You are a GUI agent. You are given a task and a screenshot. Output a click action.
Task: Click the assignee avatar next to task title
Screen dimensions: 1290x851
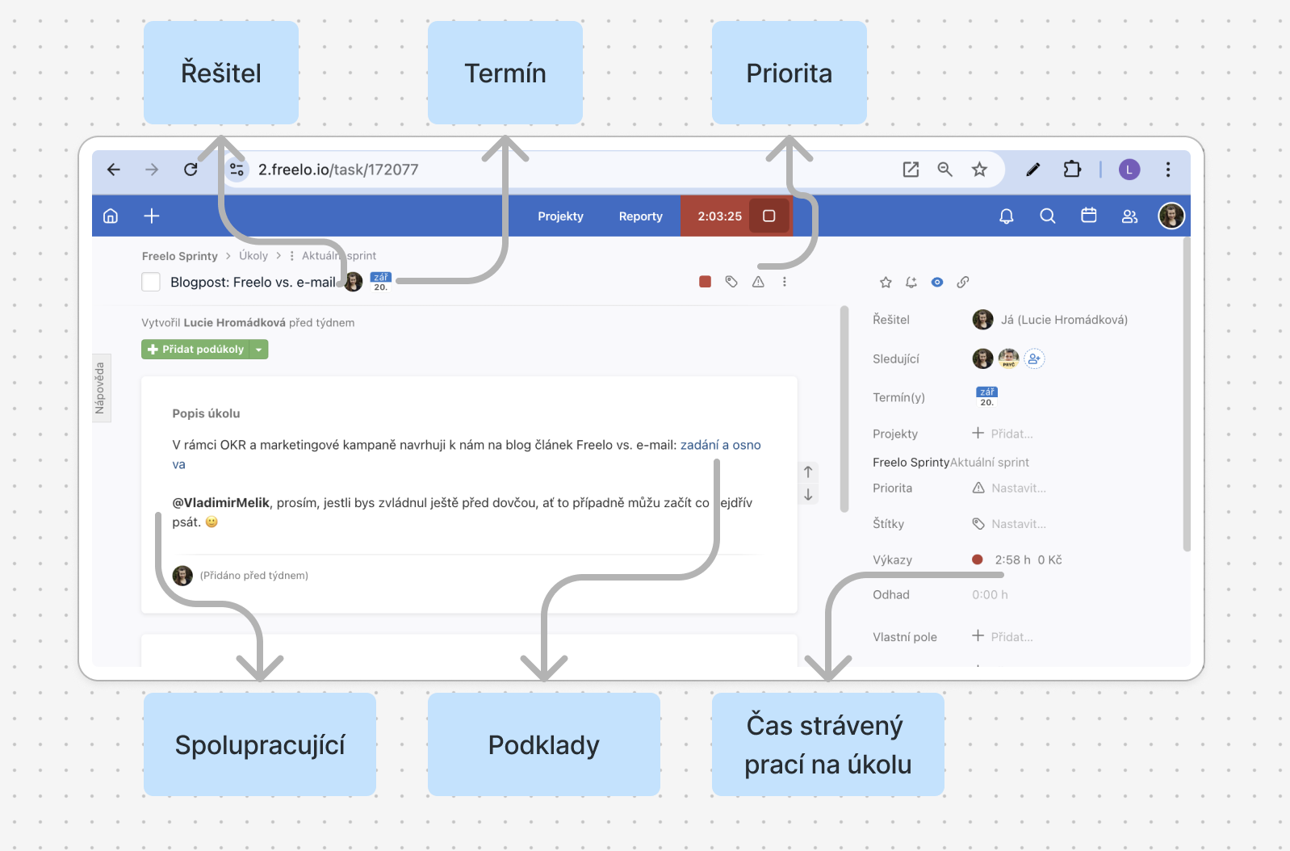click(x=354, y=282)
